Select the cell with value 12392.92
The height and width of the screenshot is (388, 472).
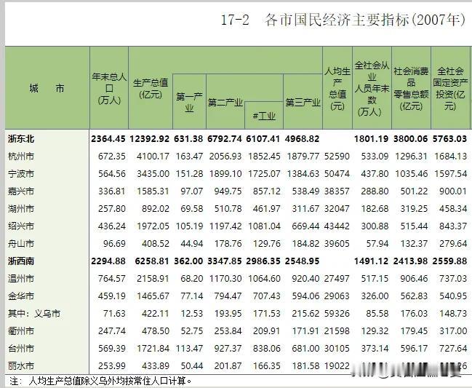pos(150,139)
